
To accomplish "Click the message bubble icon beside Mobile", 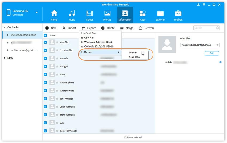I will [x=220, y=62].
